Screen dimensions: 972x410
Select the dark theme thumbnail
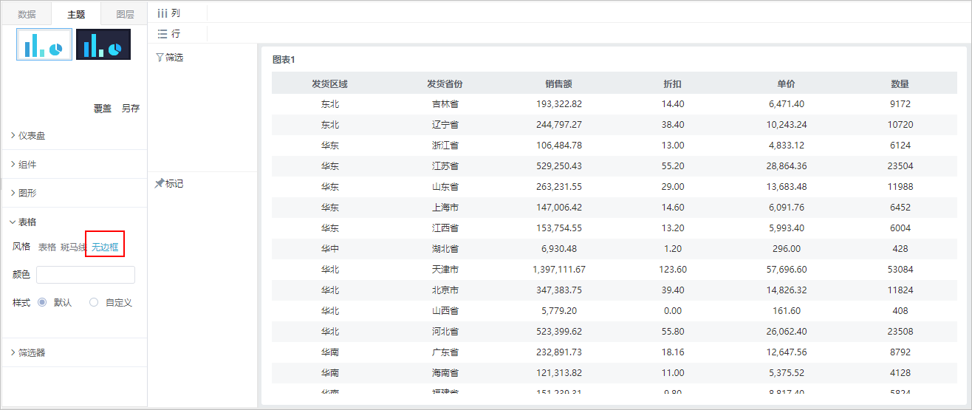(103, 44)
